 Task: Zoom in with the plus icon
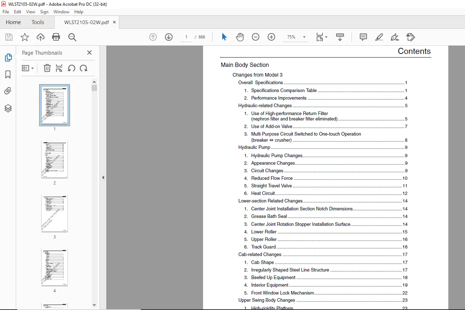click(271, 37)
